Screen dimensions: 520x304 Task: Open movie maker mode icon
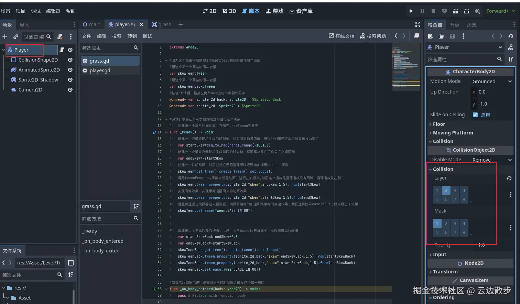click(x=477, y=11)
